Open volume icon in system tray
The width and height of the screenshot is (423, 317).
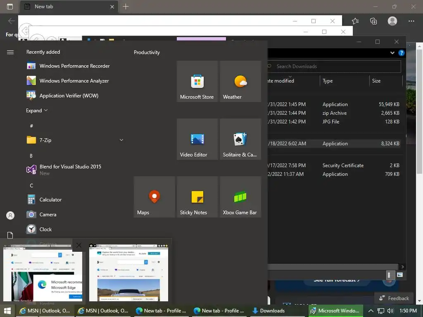click(390, 311)
